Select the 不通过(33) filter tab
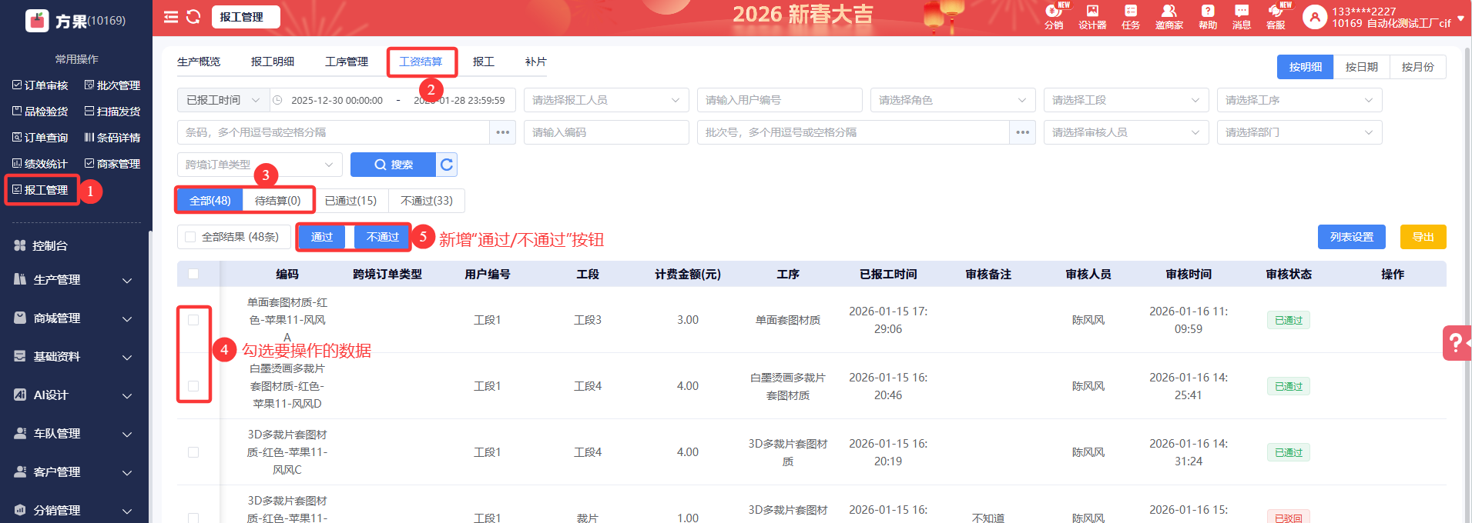 click(x=426, y=201)
